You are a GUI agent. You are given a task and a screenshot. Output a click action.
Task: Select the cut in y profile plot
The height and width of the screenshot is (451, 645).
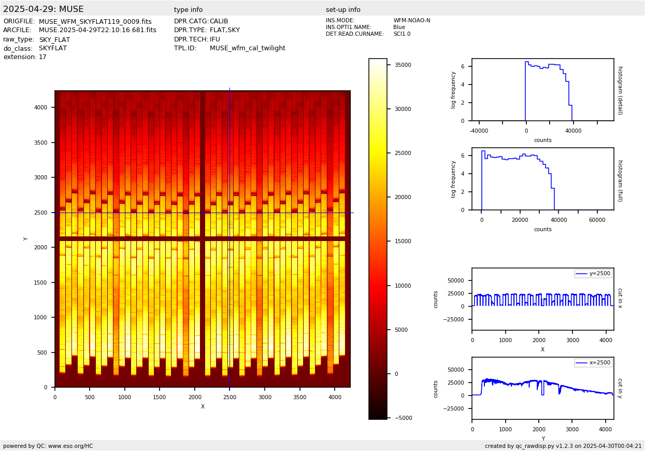point(542,388)
